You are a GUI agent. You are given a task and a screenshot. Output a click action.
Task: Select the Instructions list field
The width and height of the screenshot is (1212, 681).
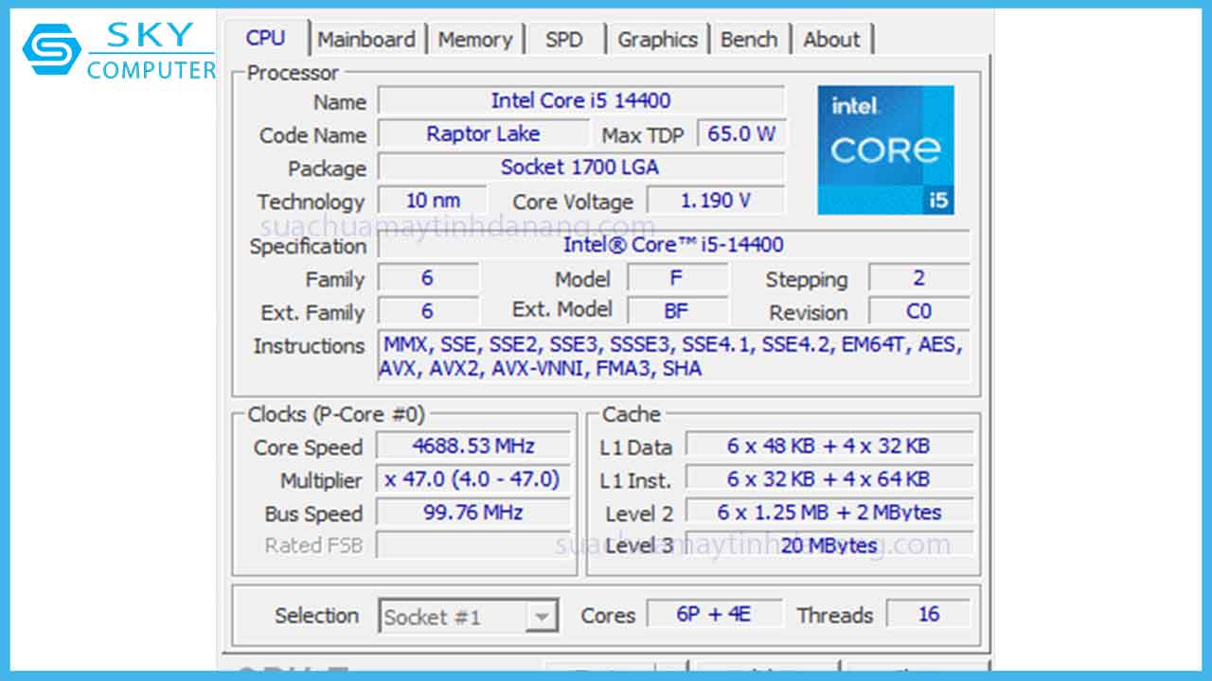pyautogui.click(x=674, y=356)
